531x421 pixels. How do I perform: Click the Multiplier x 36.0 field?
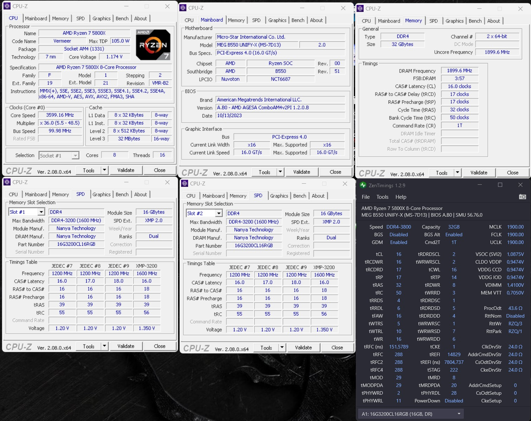coord(60,123)
